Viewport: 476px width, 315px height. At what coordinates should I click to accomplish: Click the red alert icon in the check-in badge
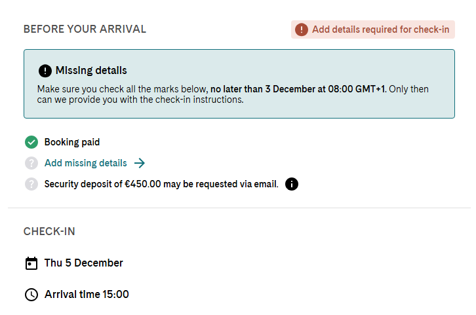point(301,29)
